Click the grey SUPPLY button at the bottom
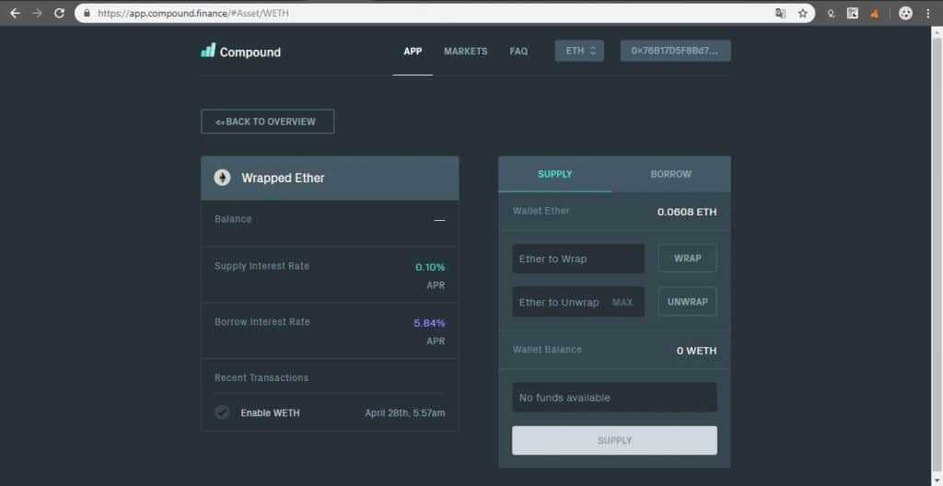Viewport: 943px width, 486px height. tap(614, 440)
